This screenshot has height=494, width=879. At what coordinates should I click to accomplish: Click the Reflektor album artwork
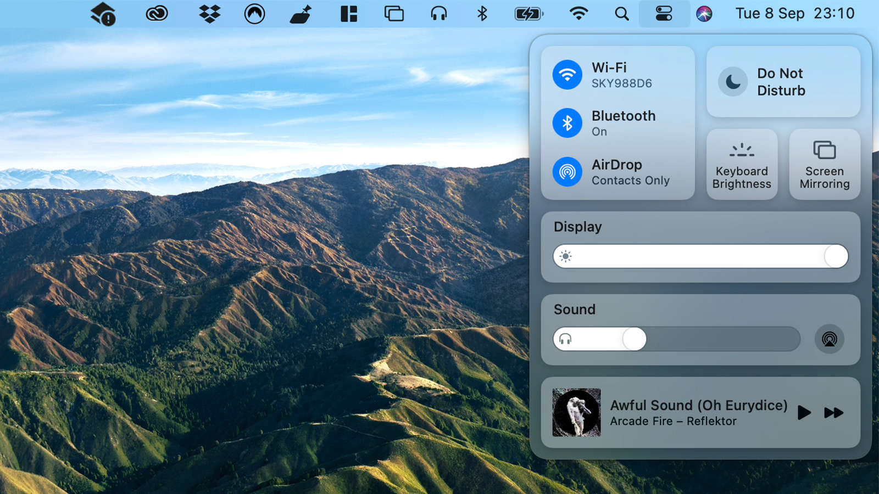pos(576,412)
